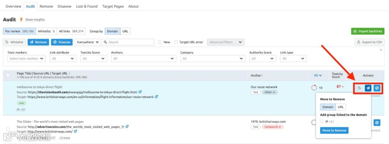Click whitelist icon in first row actions
This screenshot has width=389, height=144.
(359, 88)
